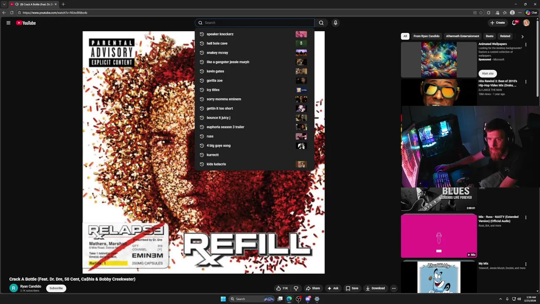Open Hits Rewind 3 video thumbnail

[x=439, y=92]
